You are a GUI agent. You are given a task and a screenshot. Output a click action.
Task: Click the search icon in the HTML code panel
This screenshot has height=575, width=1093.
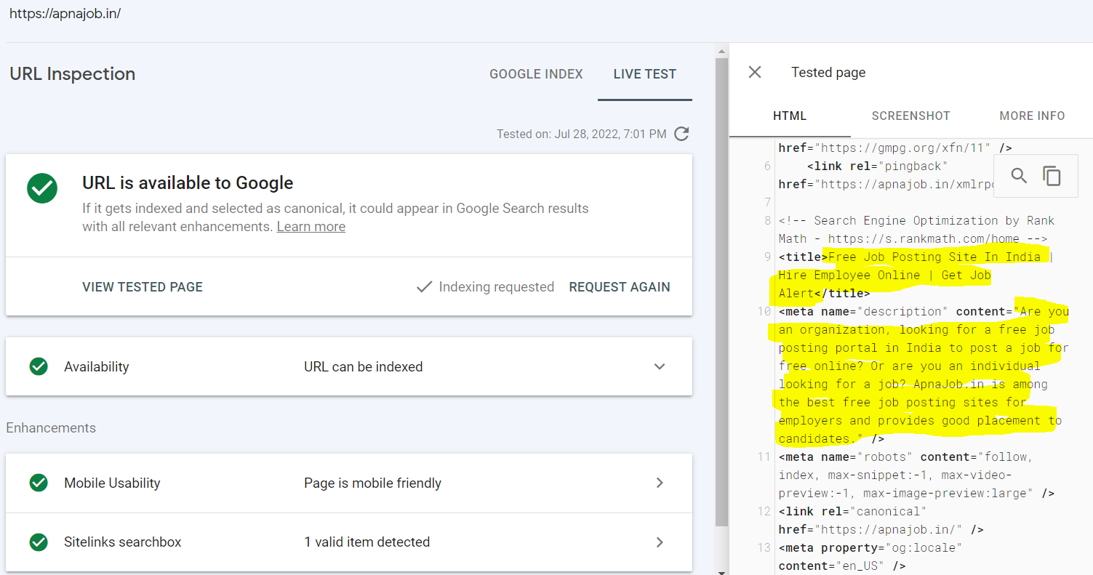[1019, 176]
